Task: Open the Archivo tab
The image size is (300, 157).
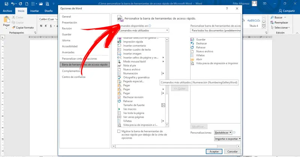Action: pyautogui.click(x=7, y=11)
